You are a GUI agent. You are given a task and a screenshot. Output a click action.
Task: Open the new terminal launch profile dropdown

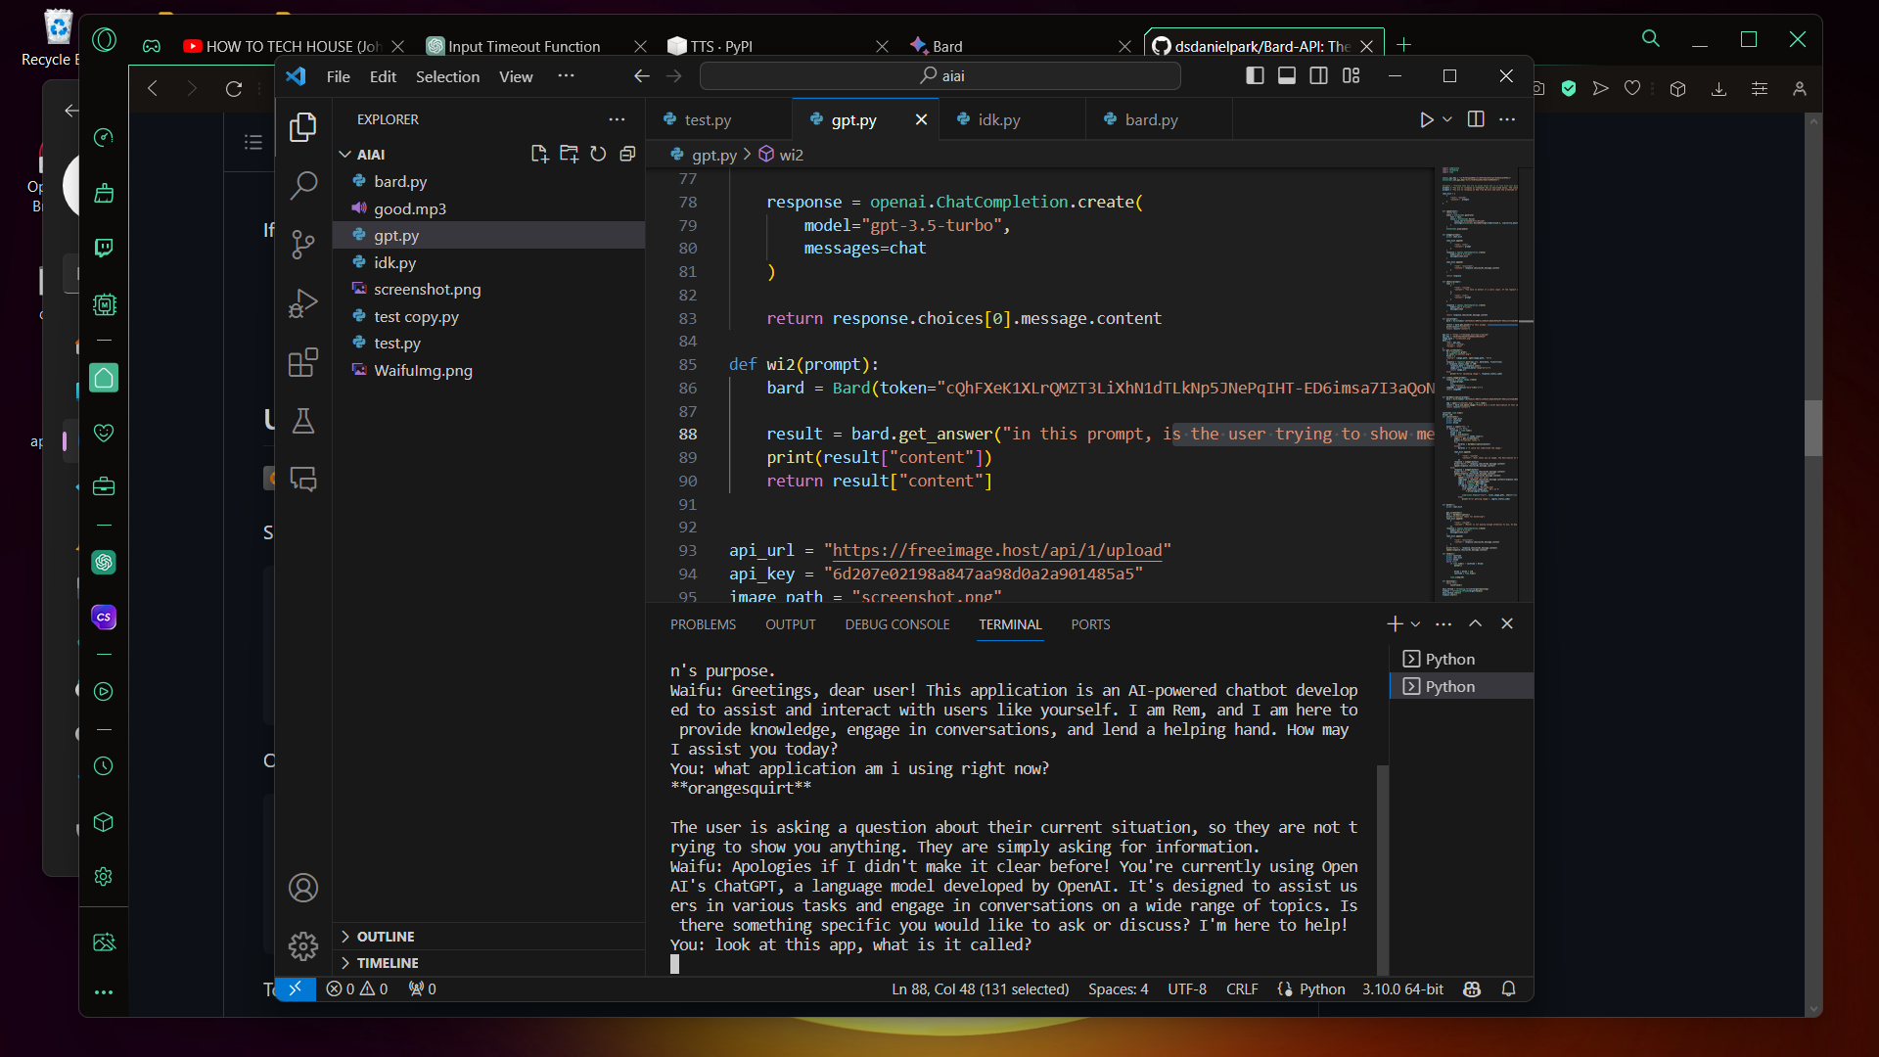(x=1415, y=624)
